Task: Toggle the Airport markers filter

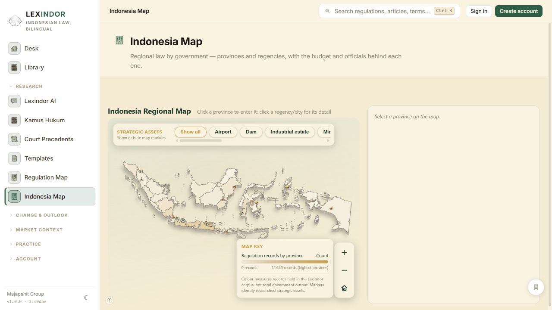Action: click(223, 132)
